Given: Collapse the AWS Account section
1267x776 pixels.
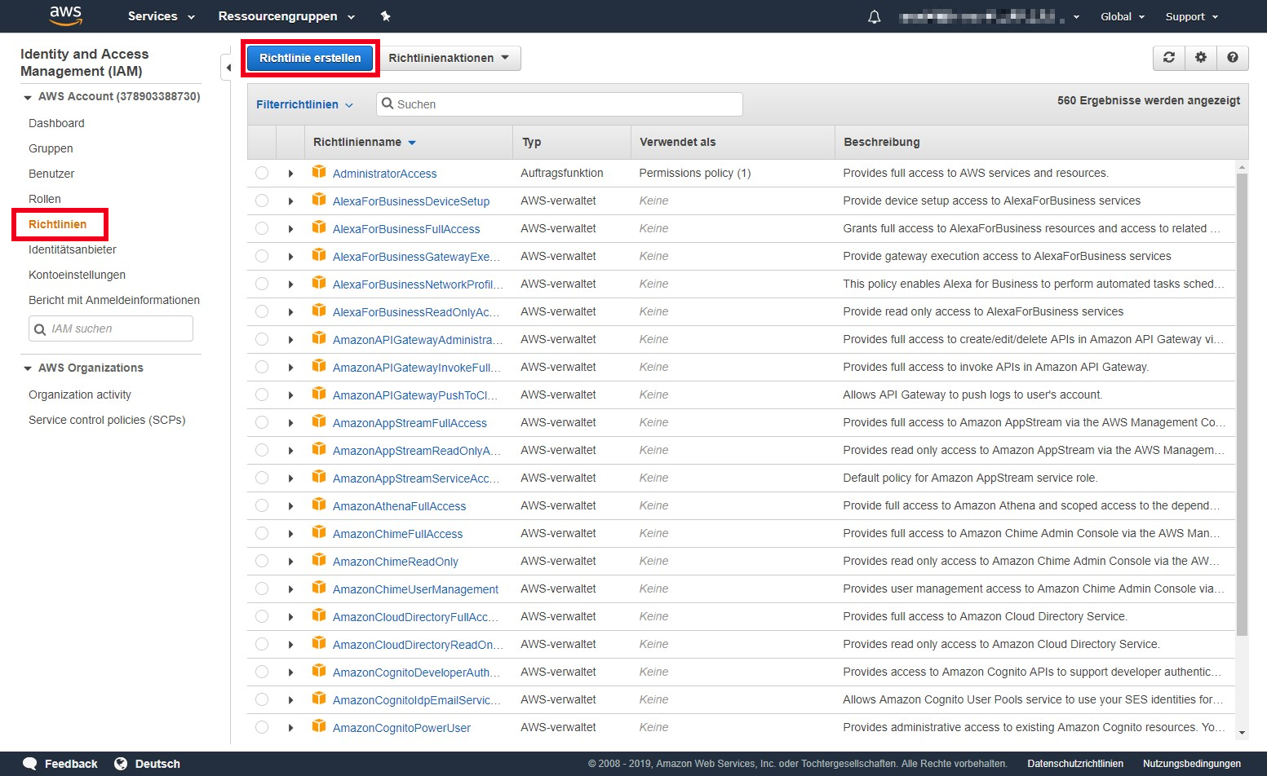Looking at the screenshot, I should (28, 97).
